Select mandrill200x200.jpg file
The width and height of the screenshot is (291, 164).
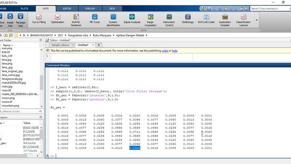pos(14,83)
